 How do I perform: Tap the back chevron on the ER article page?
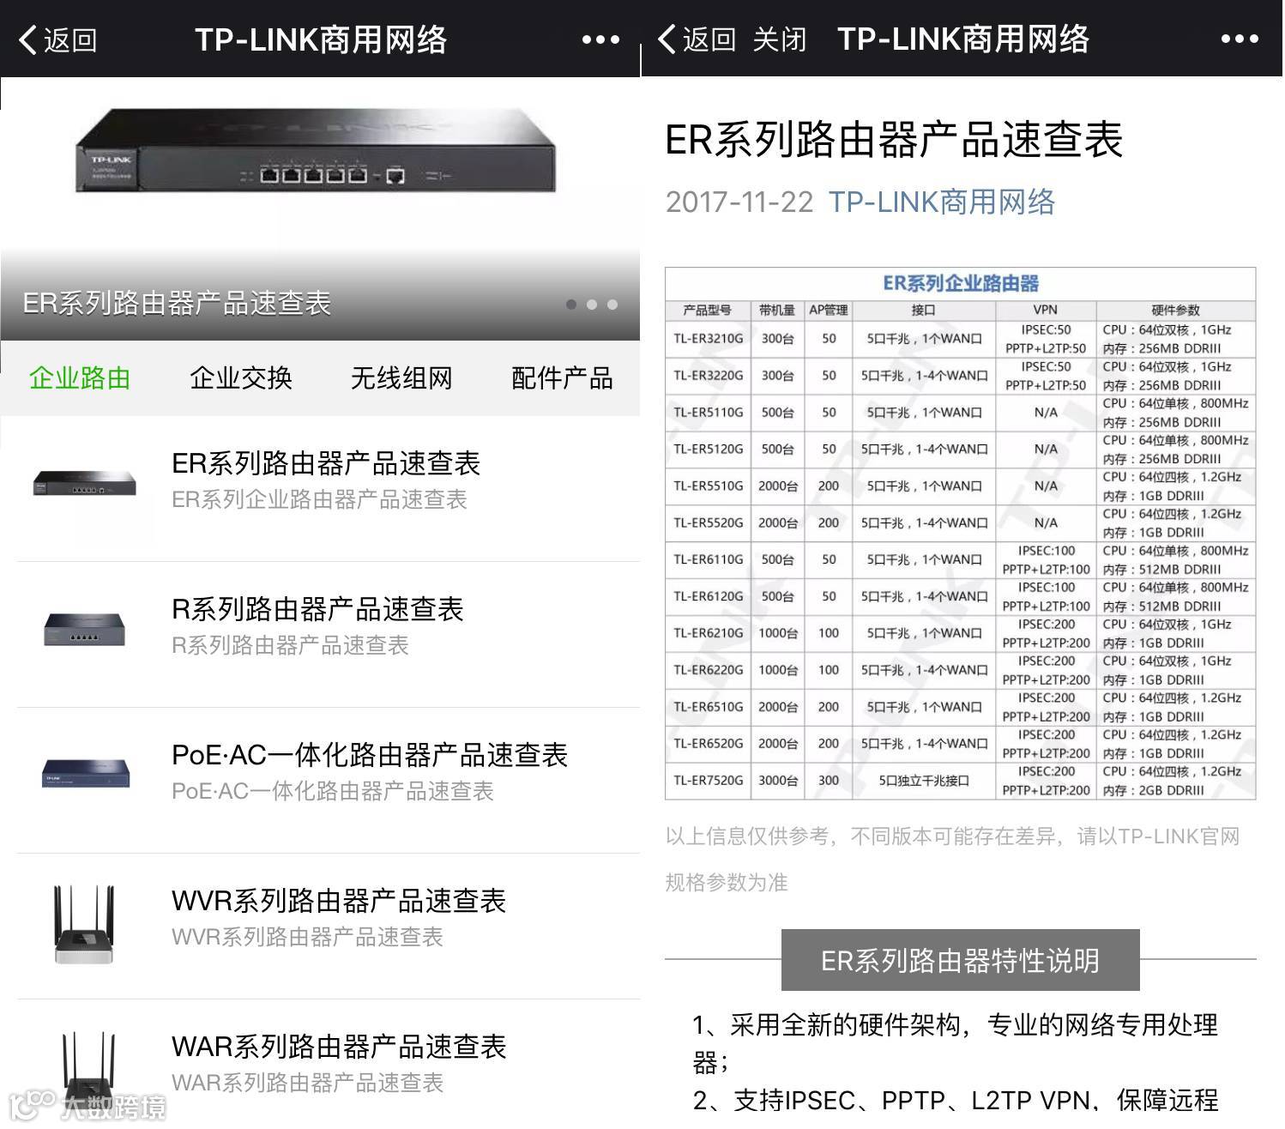click(667, 39)
